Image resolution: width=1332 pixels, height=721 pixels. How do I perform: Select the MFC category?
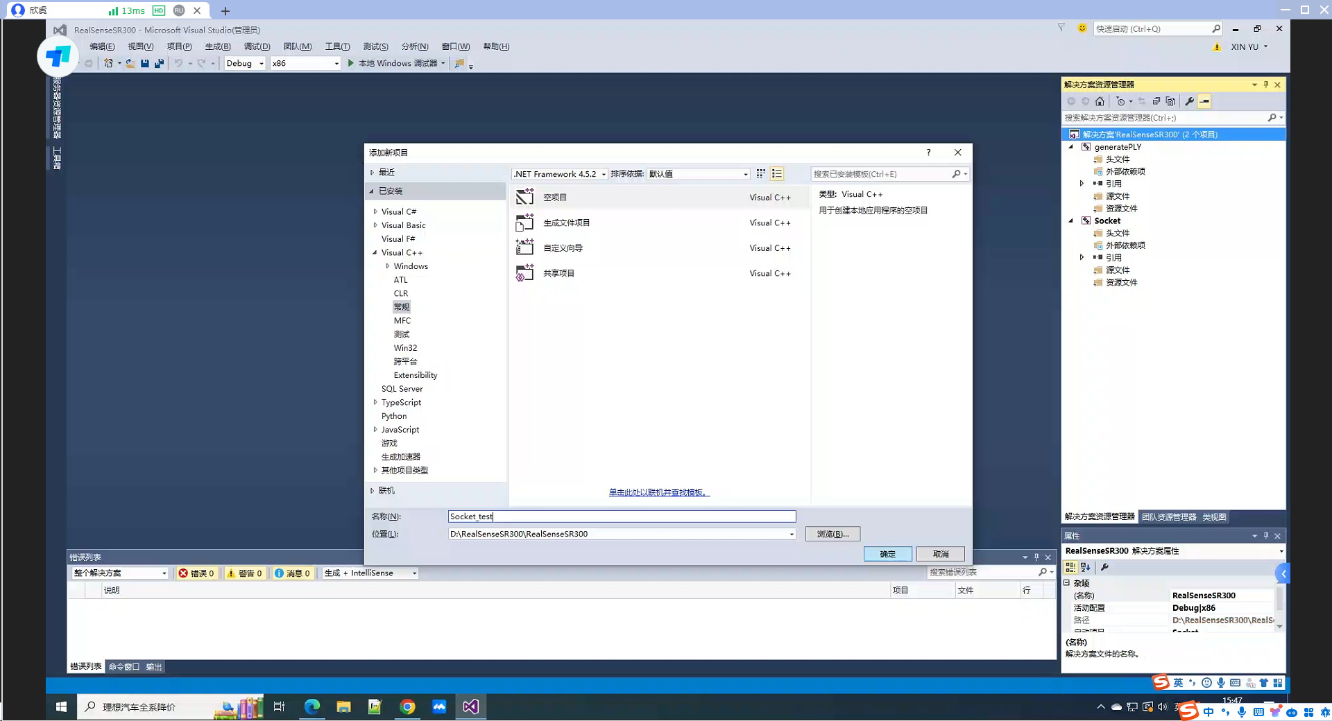click(402, 321)
